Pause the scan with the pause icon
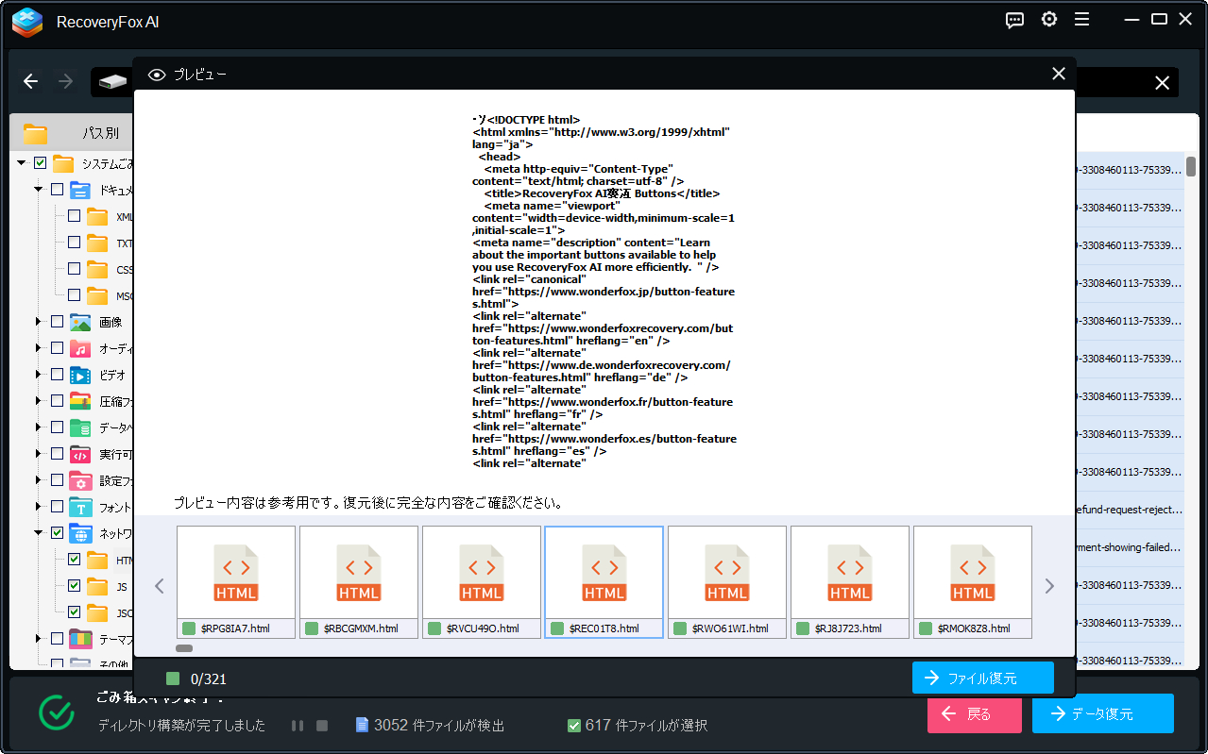 point(298,726)
